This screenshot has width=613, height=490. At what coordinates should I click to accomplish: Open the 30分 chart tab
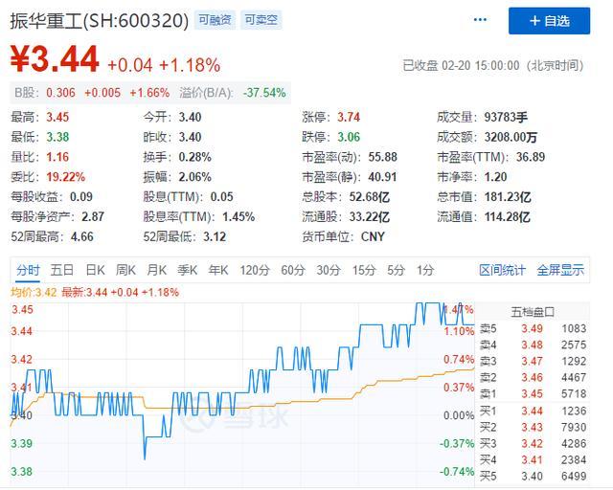coord(329,270)
